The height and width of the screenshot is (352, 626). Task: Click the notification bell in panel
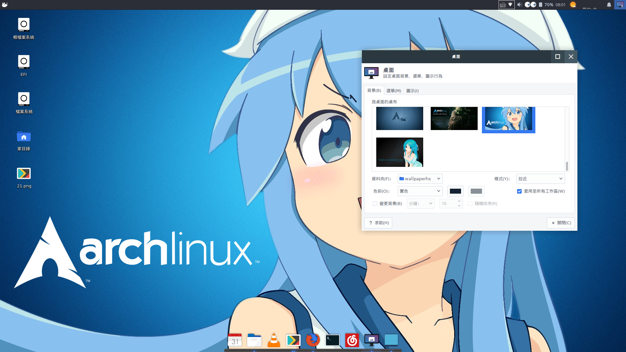tap(609, 5)
